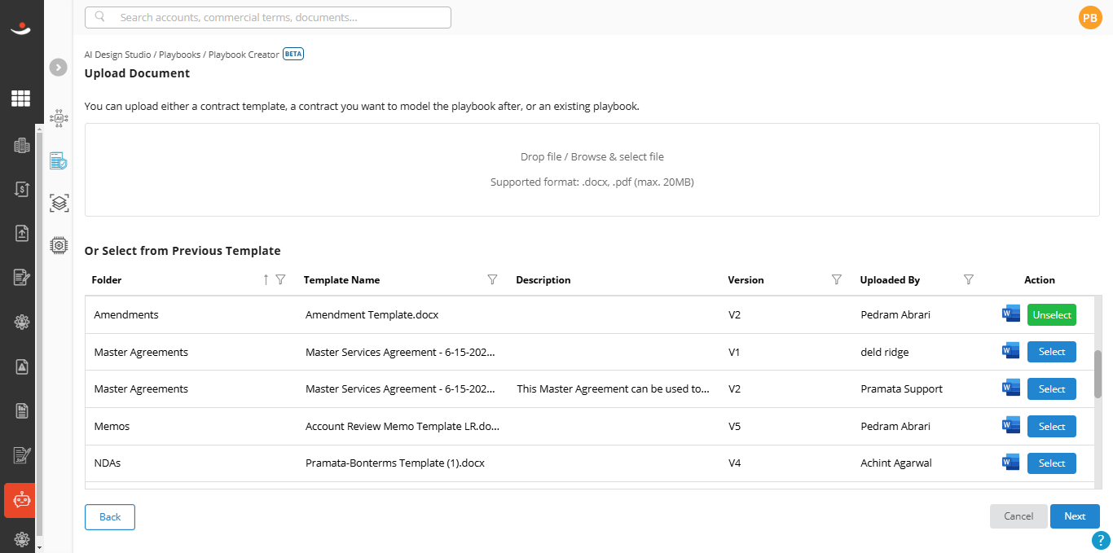Select the Playbooks document icon in secondary sidebar
This screenshot has height=553, width=1113.
(59, 160)
